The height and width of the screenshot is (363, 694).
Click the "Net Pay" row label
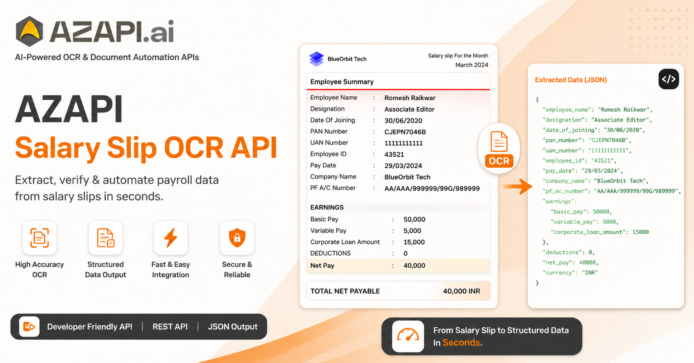[322, 265]
